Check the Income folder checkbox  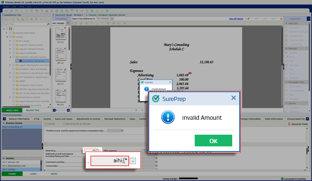pyautogui.click(x=10, y=37)
